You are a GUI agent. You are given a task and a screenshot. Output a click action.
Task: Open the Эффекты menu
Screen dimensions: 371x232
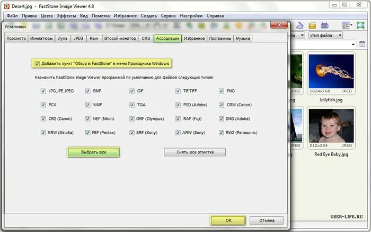tap(66, 16)
